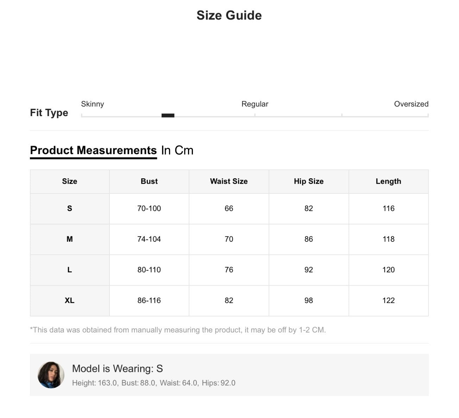Click the Model is Wearing: S text

point(117,368)
